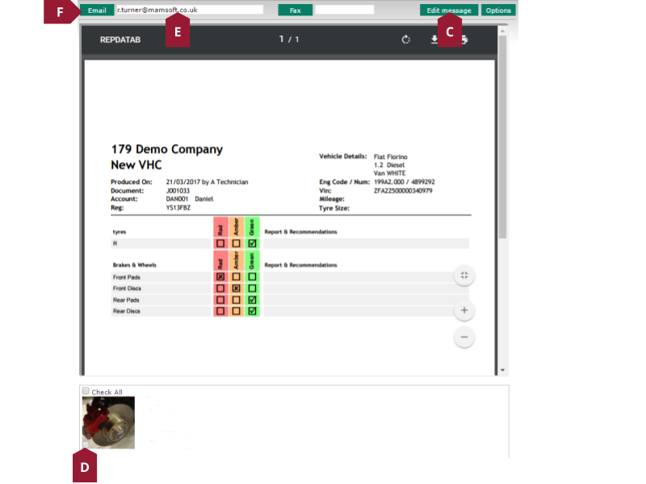The width and height of the screenshot is (646, 484).
Task: Open the Edit message dialog
Action: point(448,10)
